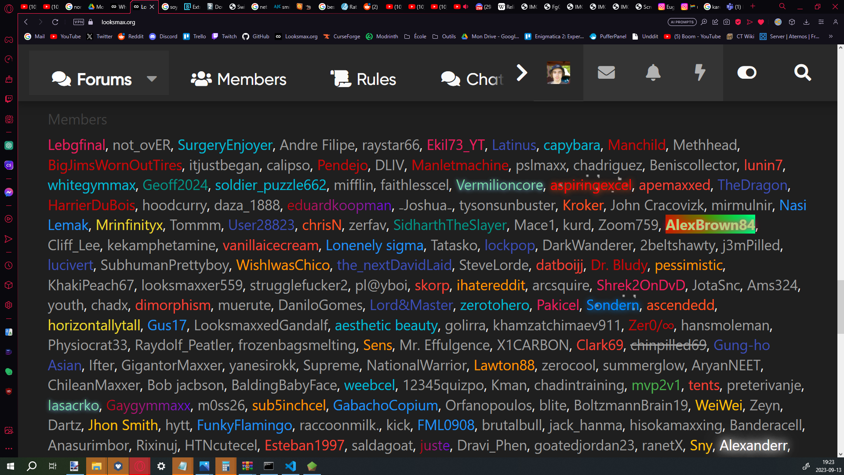The image size is (844, 475).
Task: Click the lightning bolt activity icon
Action: tap(700, 73)
